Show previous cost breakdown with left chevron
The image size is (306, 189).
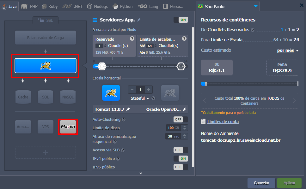[205, 101]
